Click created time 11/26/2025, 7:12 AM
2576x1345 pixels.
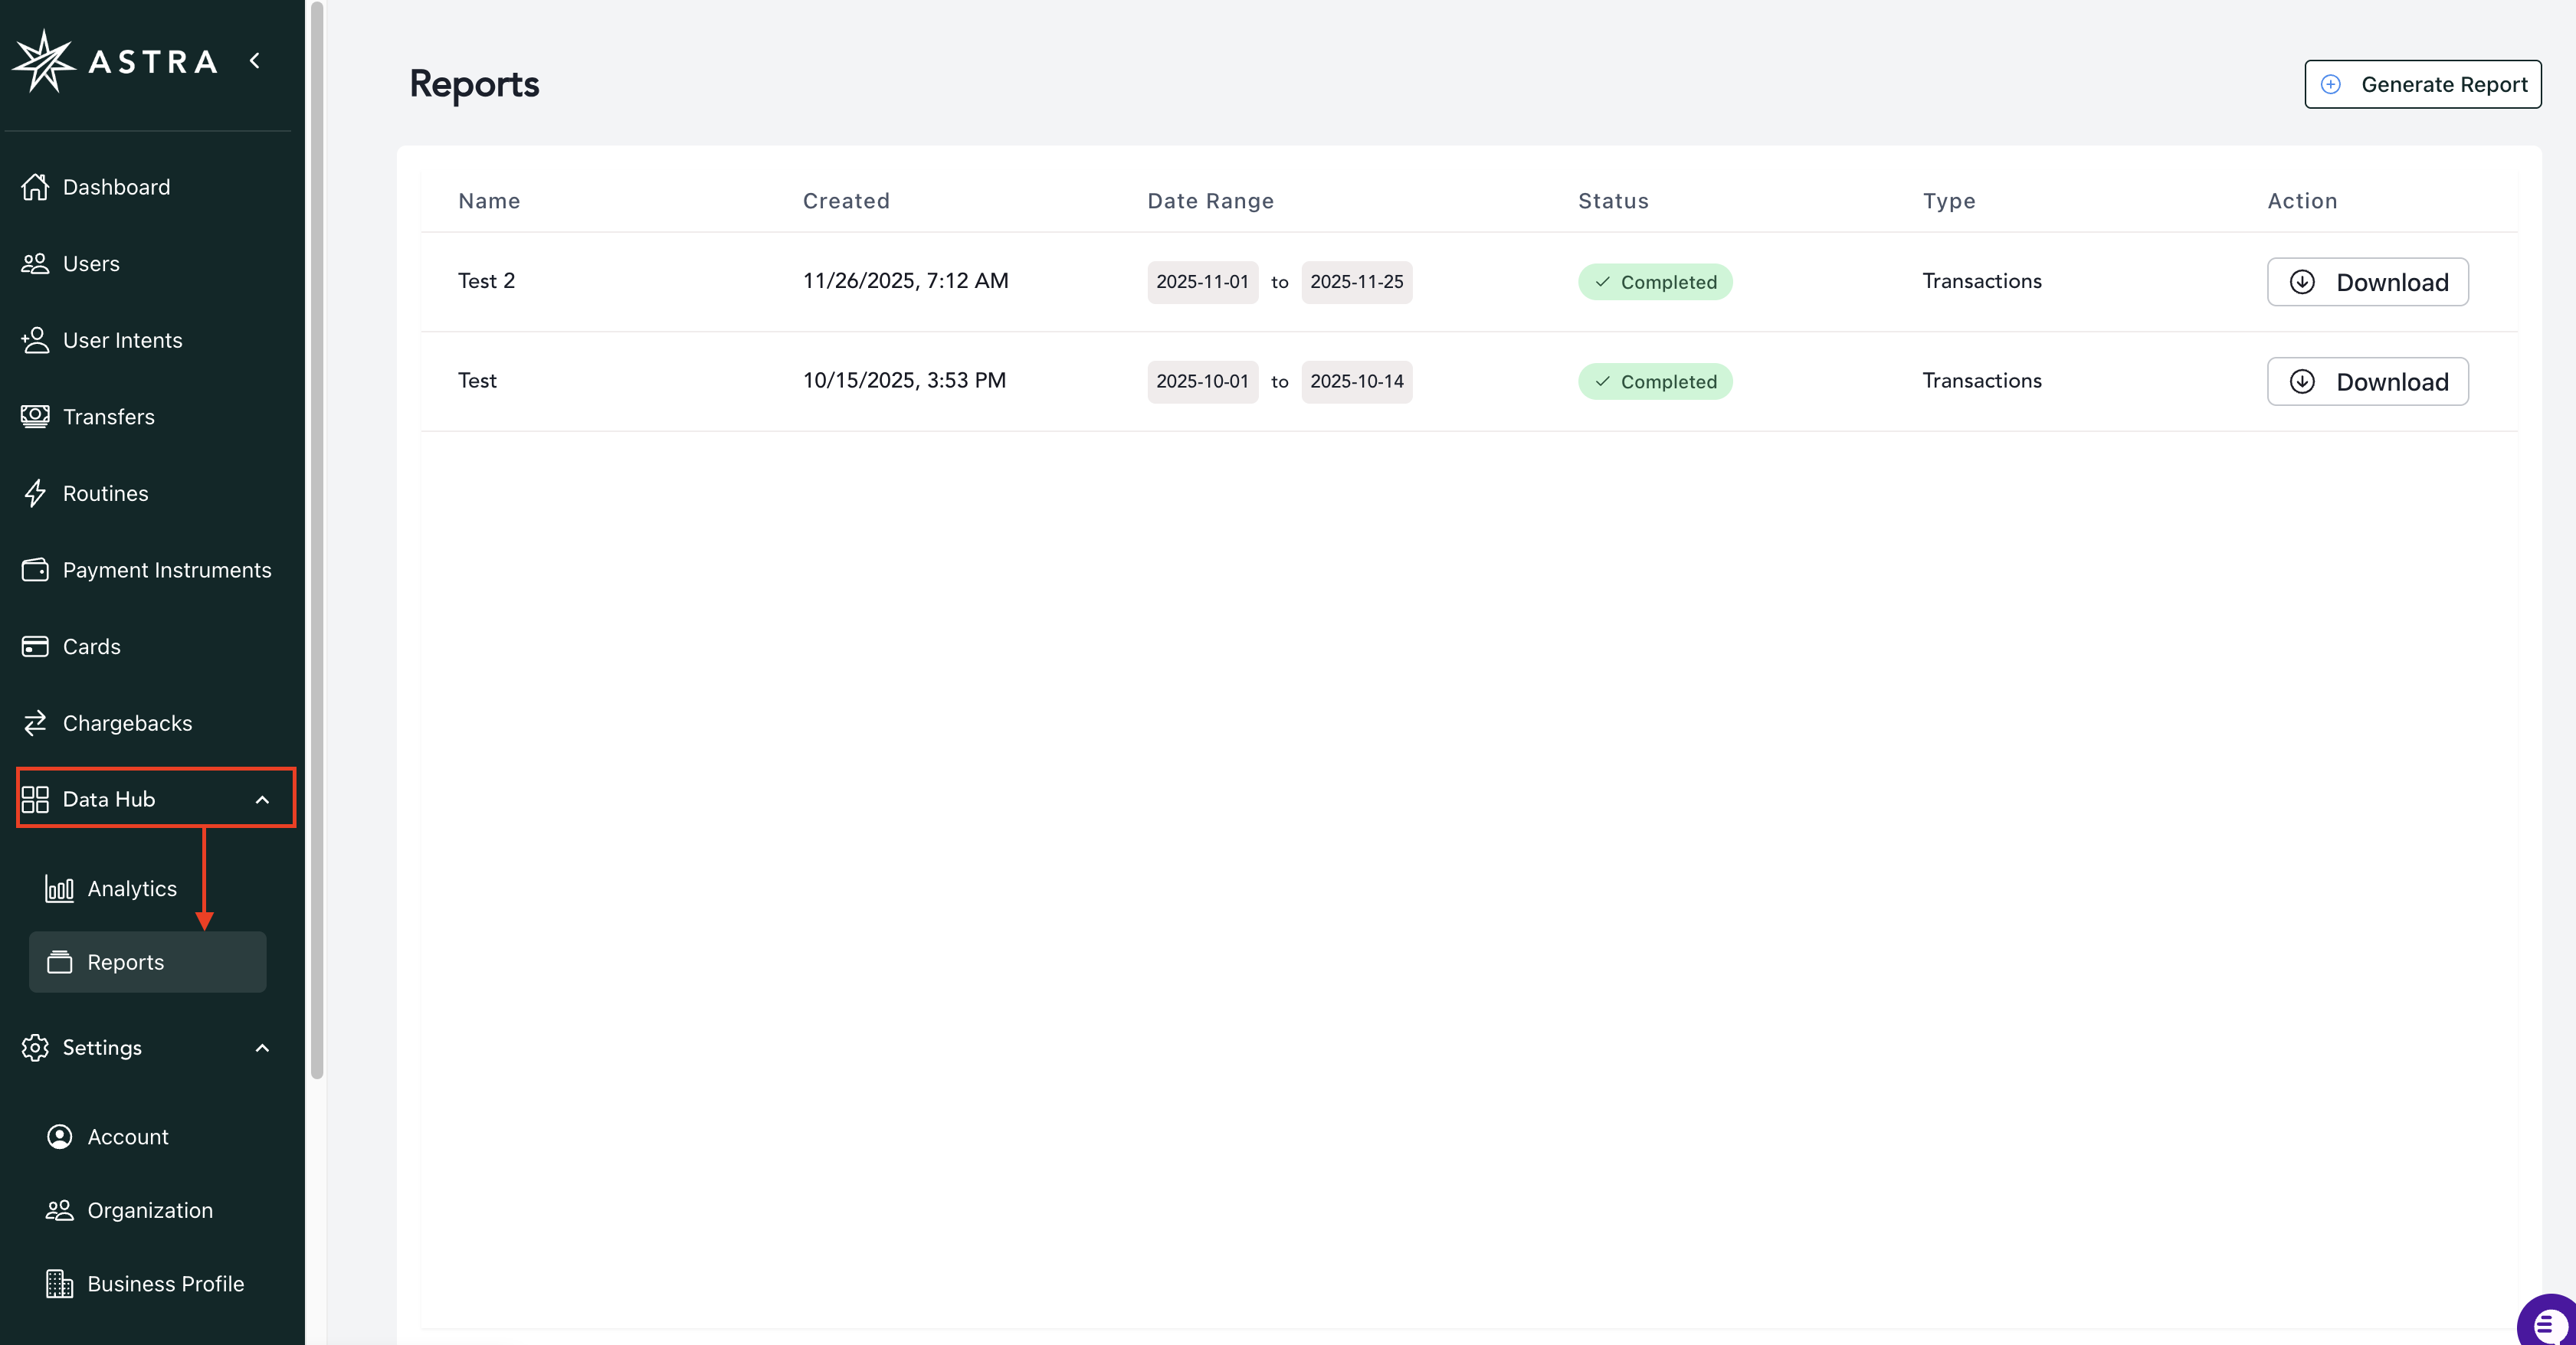(905, 281)
